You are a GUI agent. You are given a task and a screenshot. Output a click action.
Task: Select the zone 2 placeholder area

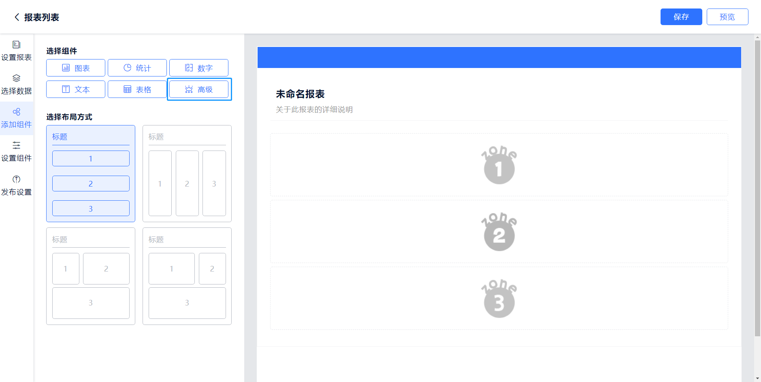[x=499, y=232]
